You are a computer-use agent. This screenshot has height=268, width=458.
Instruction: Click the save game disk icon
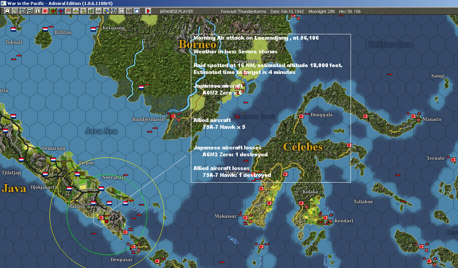[7, 11]
